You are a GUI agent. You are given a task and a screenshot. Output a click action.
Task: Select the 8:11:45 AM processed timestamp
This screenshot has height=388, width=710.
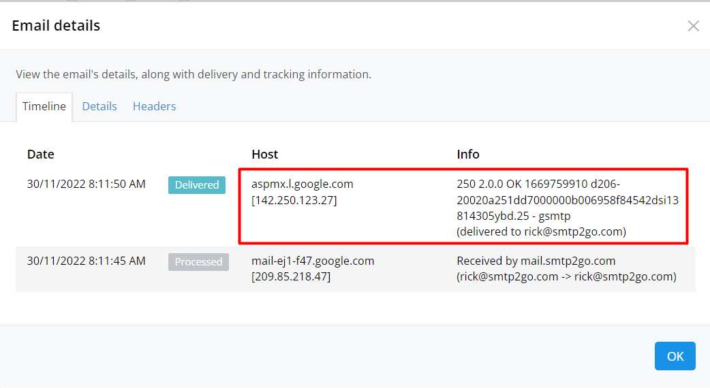86,261
